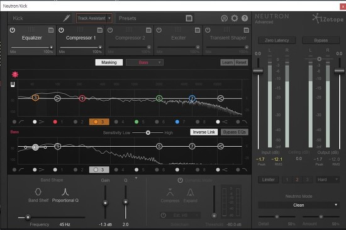
Task: Open the Bass masking source dropdown
Action: coord(145,62)
